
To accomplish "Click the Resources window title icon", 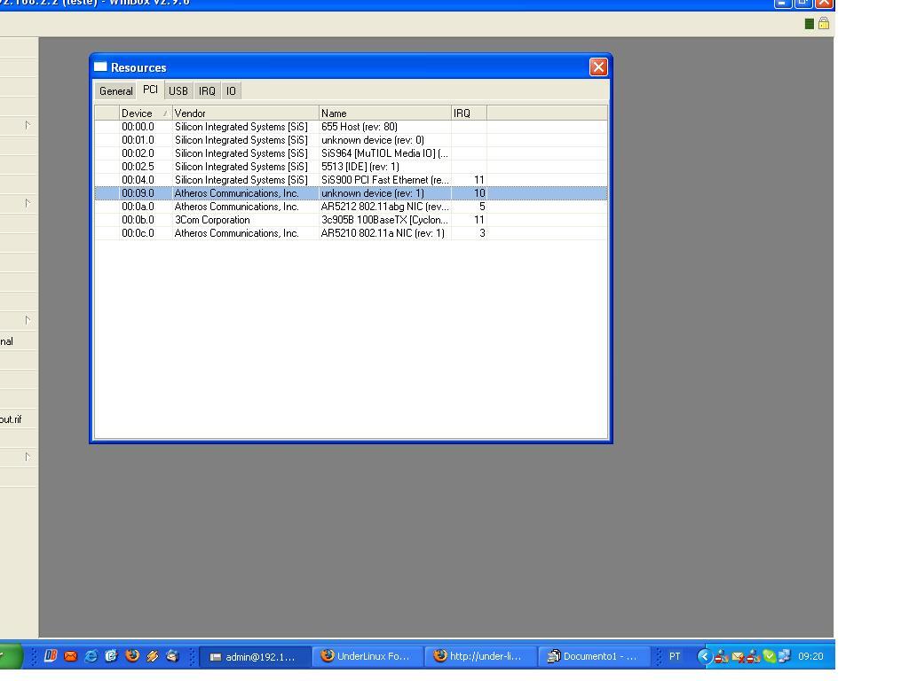I will point(100,67).
